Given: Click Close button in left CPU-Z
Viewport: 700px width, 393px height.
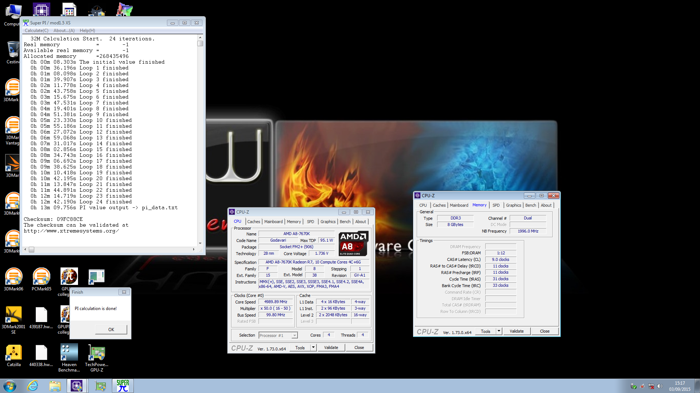Looking at the screenshot, I should 359,348.
